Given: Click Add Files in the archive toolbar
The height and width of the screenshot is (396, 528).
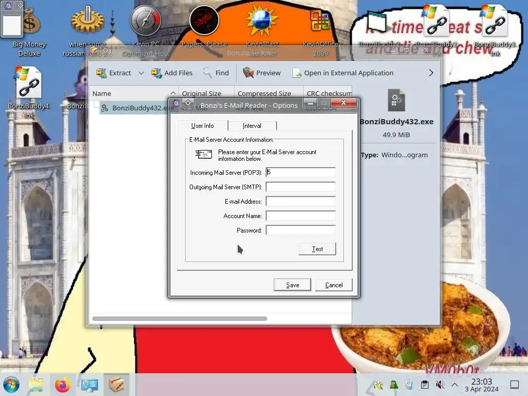Looking at the screenshot, I should pos(172,73).
